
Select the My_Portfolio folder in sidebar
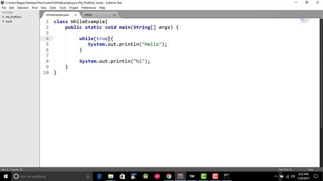(14, 17)
